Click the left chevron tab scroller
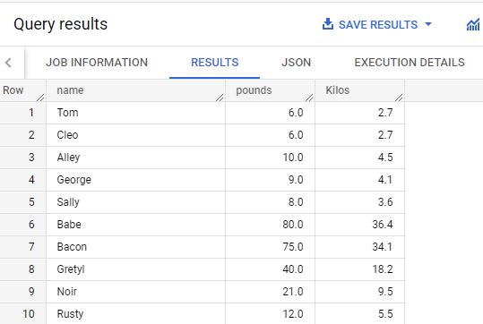483x324 pixels. pos(8,63)
